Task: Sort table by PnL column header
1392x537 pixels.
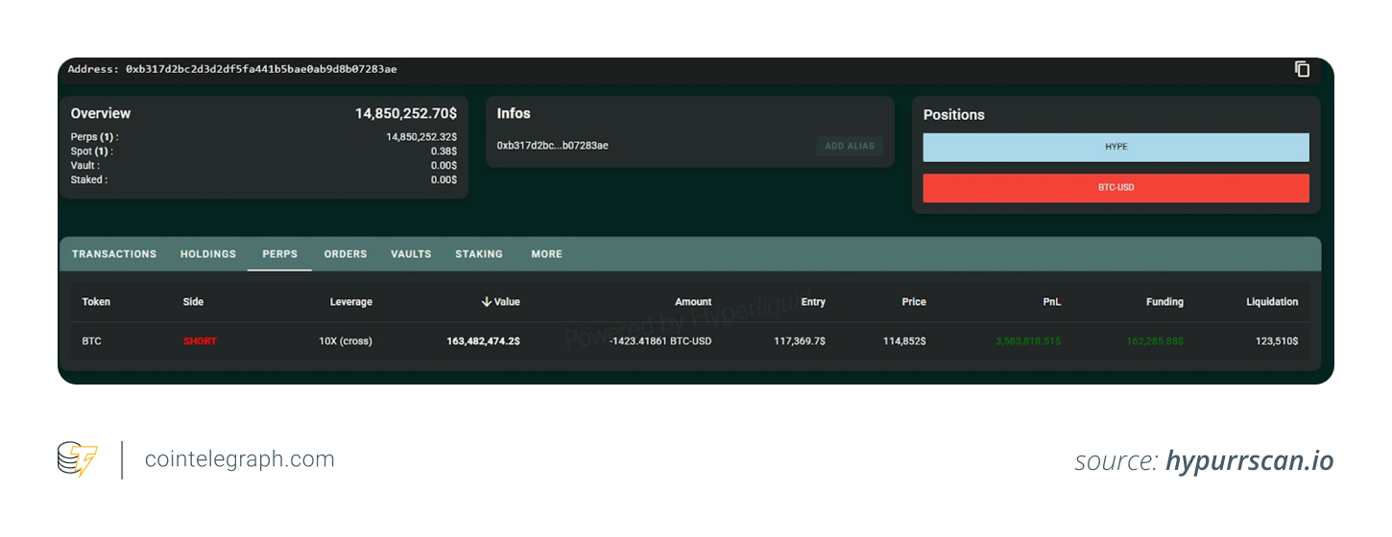Action: tap(1051, 302)
